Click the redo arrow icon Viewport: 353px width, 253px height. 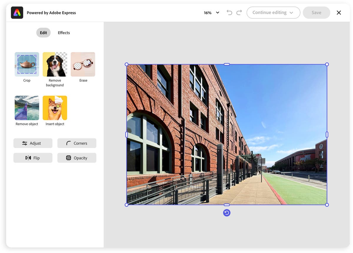pyautogui.click(x=239, y=13)
